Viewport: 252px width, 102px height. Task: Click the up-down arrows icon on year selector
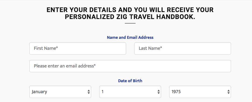[x=228, y=92]
